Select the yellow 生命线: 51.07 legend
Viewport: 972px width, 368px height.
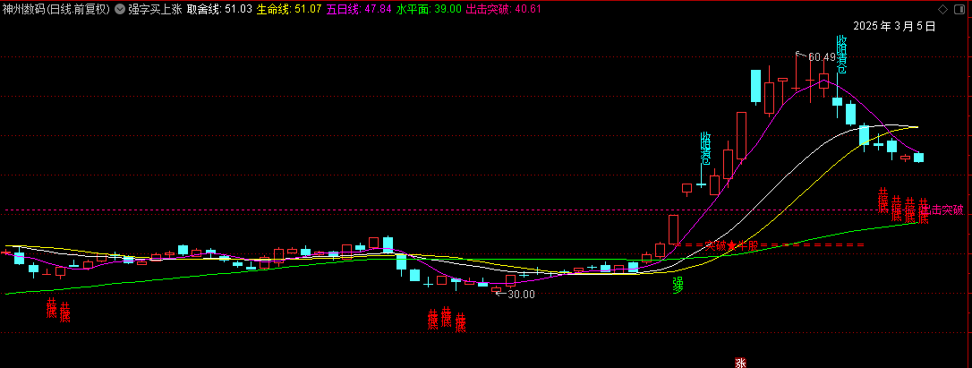(289, 9)
